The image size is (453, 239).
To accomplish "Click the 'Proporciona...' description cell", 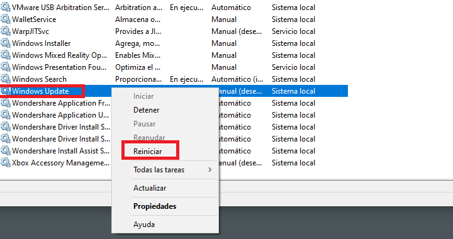I will tap(138, 79).
